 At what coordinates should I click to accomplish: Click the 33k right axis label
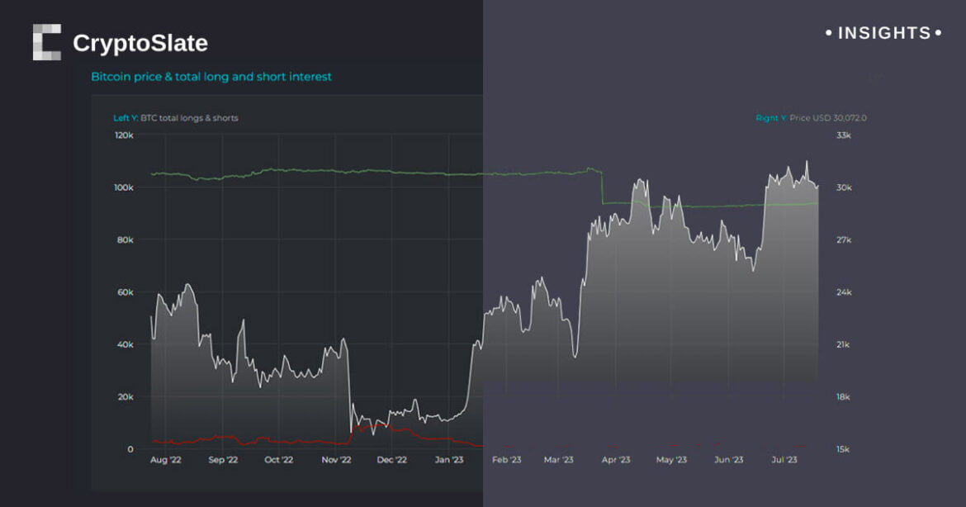pos(841,135)
